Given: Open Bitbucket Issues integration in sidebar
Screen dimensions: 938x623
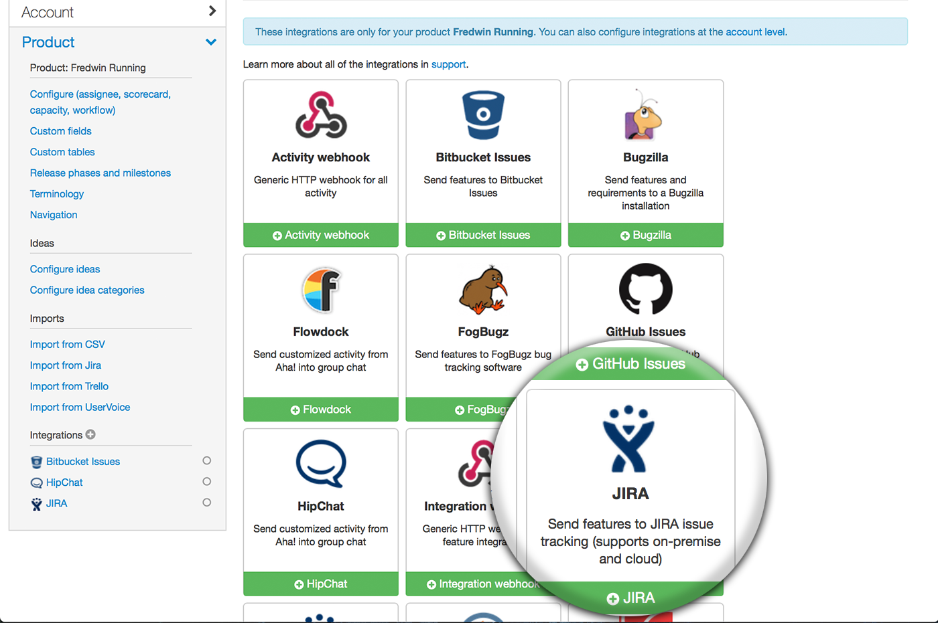Looking at the screenshot, I should [83, 462].
